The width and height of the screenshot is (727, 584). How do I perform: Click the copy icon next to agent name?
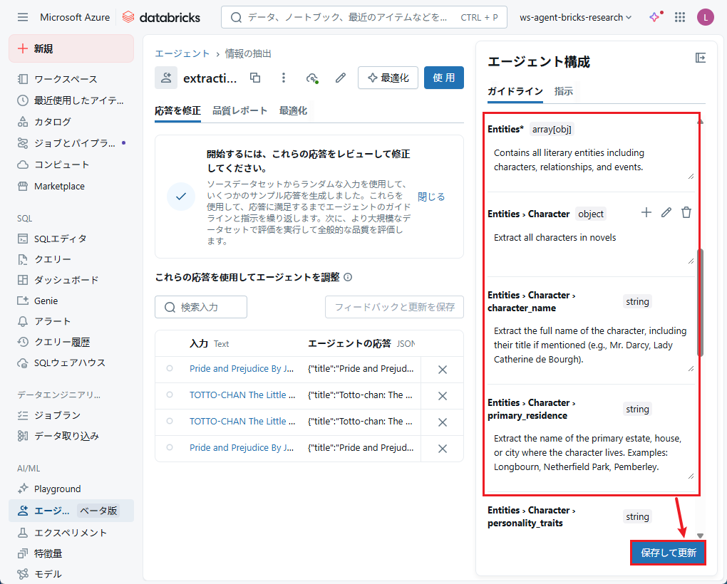tap(255, 78)
